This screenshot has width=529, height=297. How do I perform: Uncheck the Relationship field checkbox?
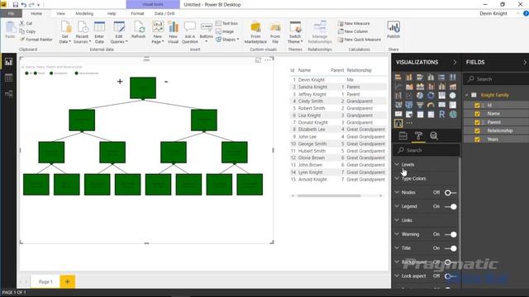[x=477, y=130]
